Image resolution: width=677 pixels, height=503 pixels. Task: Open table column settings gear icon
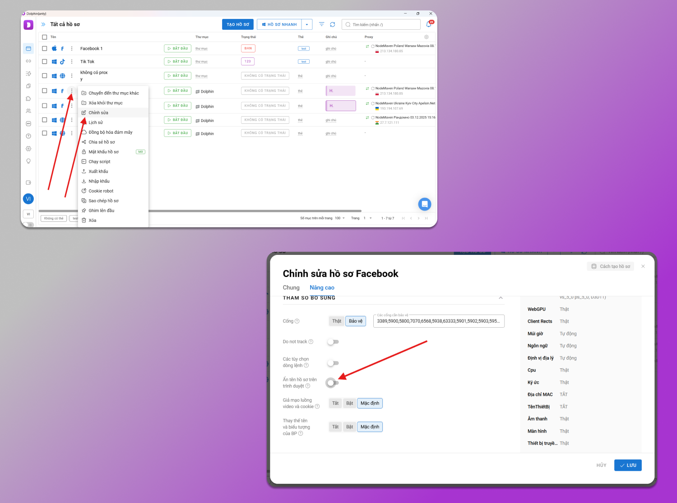pos(427,37)
